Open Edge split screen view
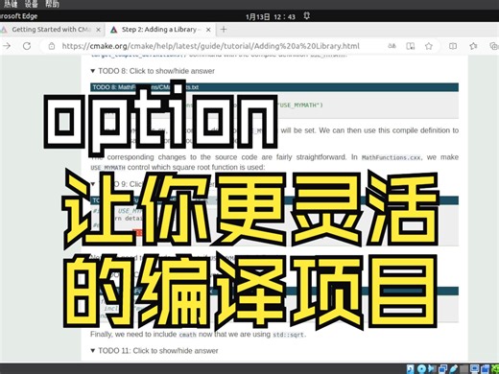 (x=453, y=46)
